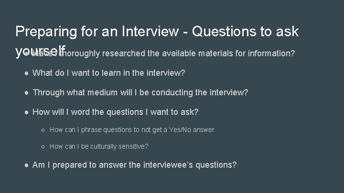Click the bullet dot before 'How will I word'
Screen dimensions: 344x193
[27, 112]
